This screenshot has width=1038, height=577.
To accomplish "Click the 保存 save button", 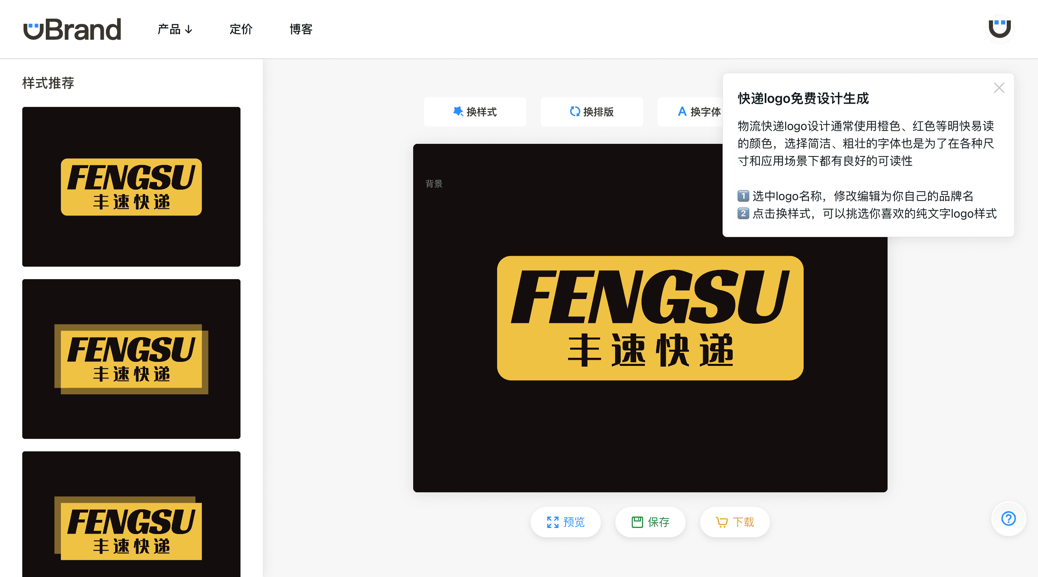I will (650, 522).
